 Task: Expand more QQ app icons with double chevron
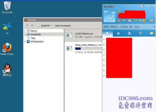point(147,21)
